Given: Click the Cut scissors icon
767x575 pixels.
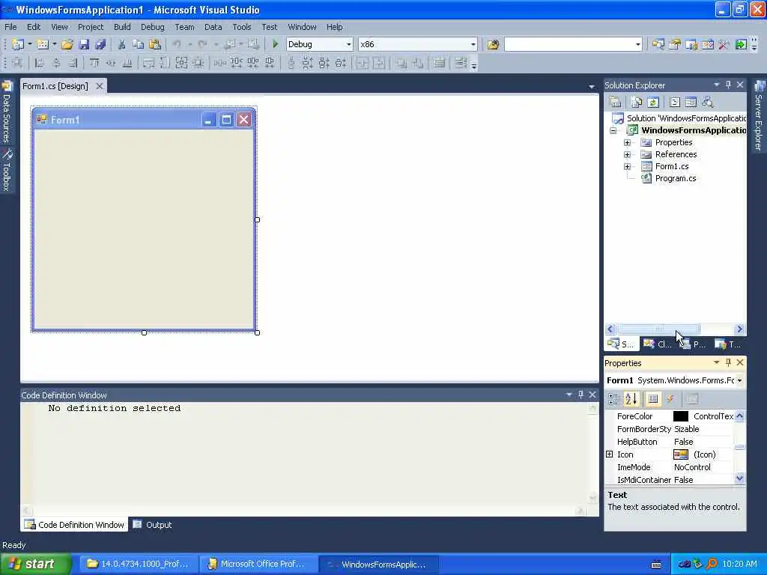Looking at the screenshot, I should 122,44.
